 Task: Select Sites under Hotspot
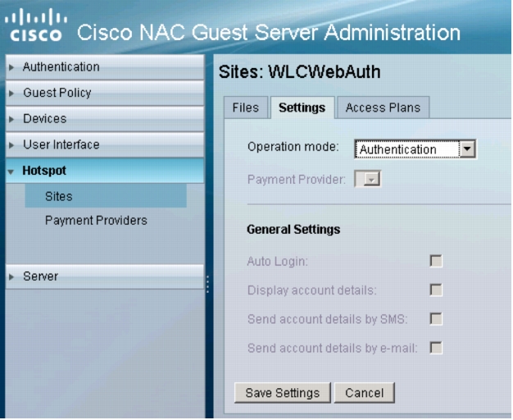tap(106, 196)
